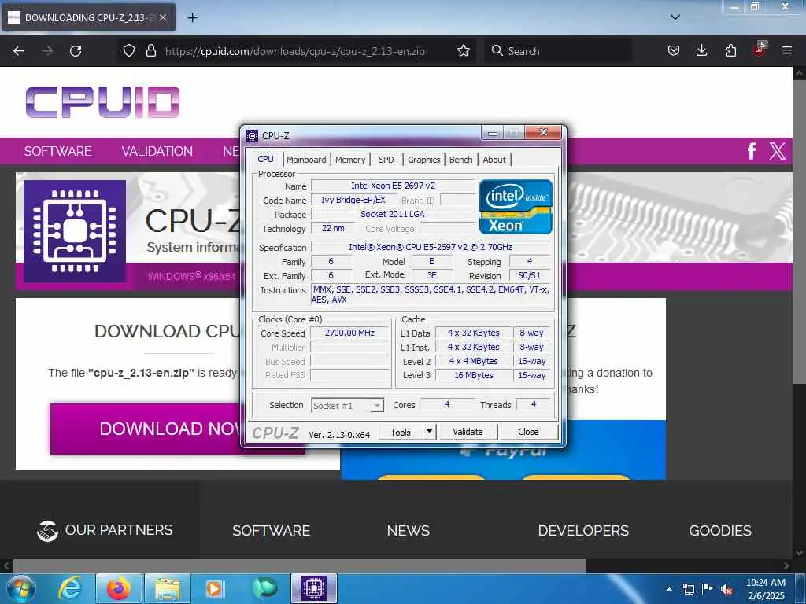This screenshot has width=806, height=604.
Task: Open the Windows Start orb
Action: [x=20, y=588]
